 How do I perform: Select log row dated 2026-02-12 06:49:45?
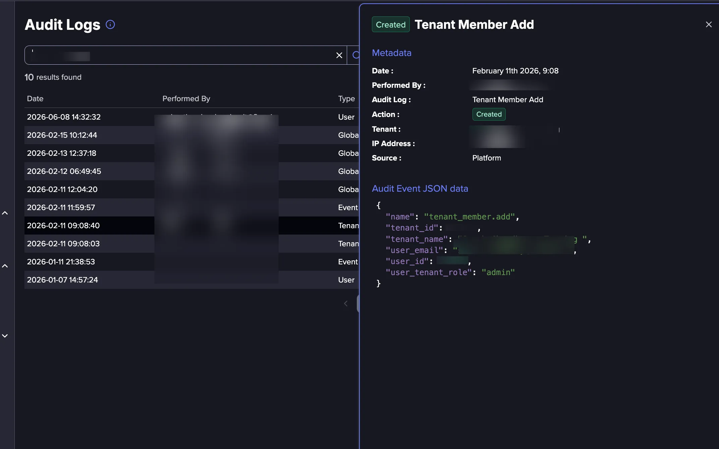[192, 171]
